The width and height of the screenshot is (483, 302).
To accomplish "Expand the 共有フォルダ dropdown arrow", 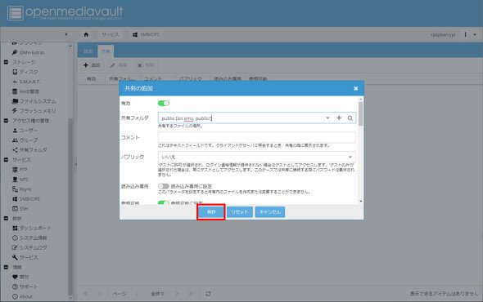I will click(327, 118).
